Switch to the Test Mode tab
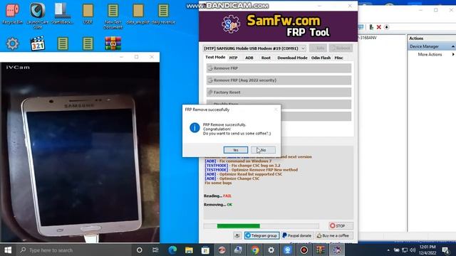 (x=215, y=57)
